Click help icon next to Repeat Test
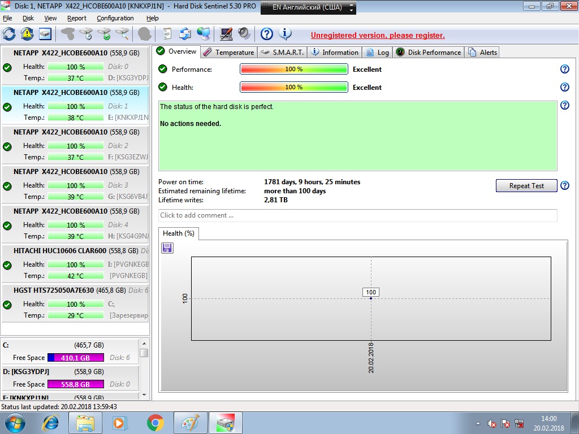The image size is (579, 434). click(565, 185)
